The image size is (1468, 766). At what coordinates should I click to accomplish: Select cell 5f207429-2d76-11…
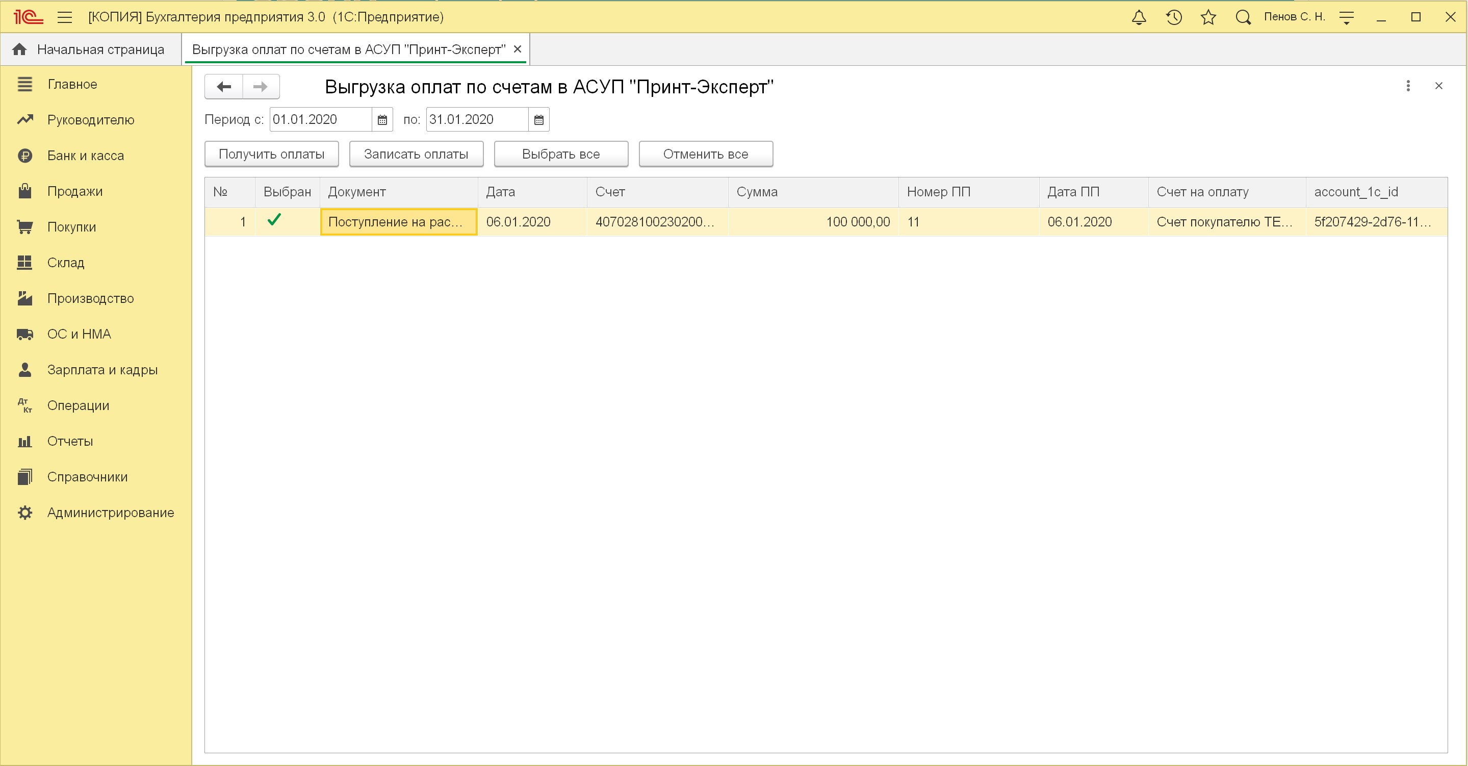(x=1376, y=222)
